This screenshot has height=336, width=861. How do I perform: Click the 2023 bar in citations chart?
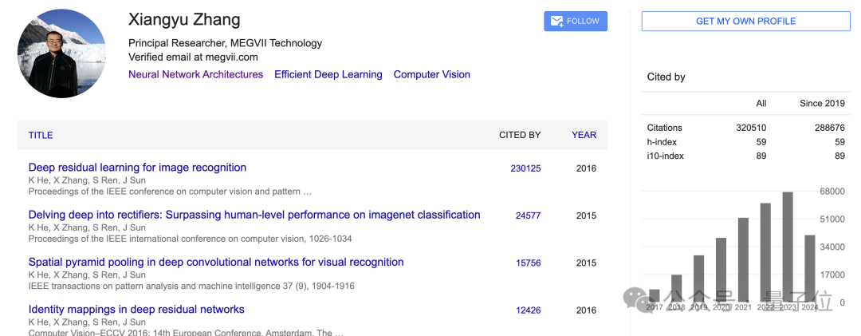click(x=788, y=247)
